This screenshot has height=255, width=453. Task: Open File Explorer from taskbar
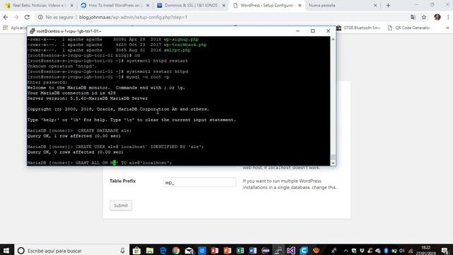click(x=149, y=250)
